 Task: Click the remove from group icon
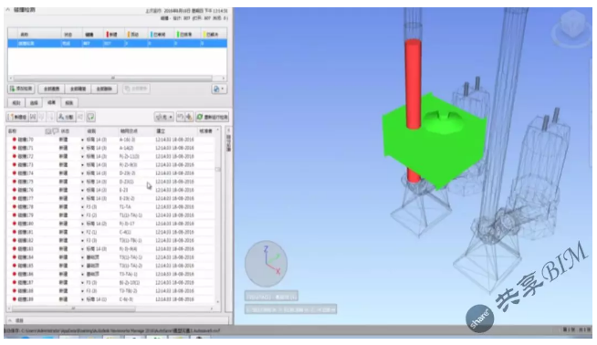41,117
